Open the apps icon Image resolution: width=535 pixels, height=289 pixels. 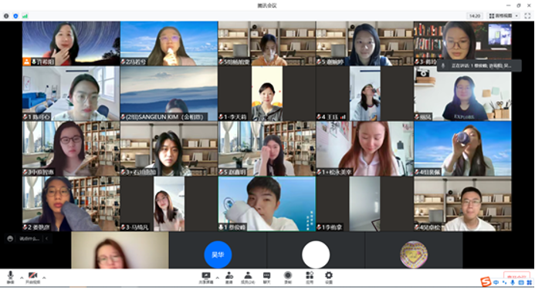[x=310, y=277]
